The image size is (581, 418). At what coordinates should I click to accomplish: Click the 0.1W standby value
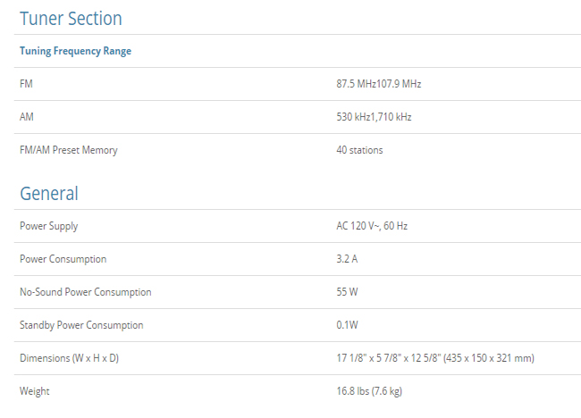click(x=347, y=325)
